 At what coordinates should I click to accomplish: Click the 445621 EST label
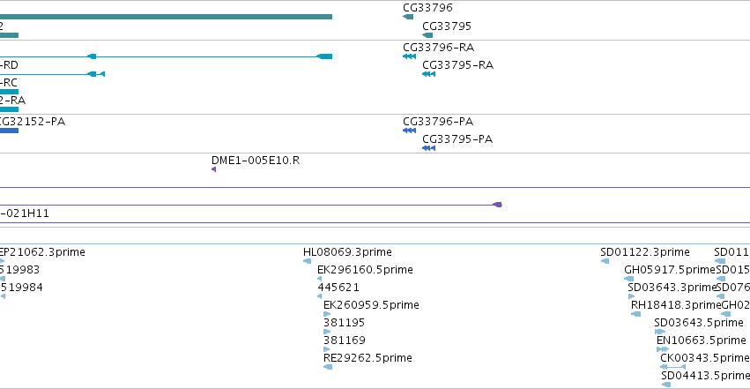point(338,288)
